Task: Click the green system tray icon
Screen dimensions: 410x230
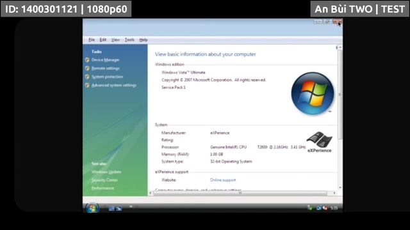Action: coord(310,208)
